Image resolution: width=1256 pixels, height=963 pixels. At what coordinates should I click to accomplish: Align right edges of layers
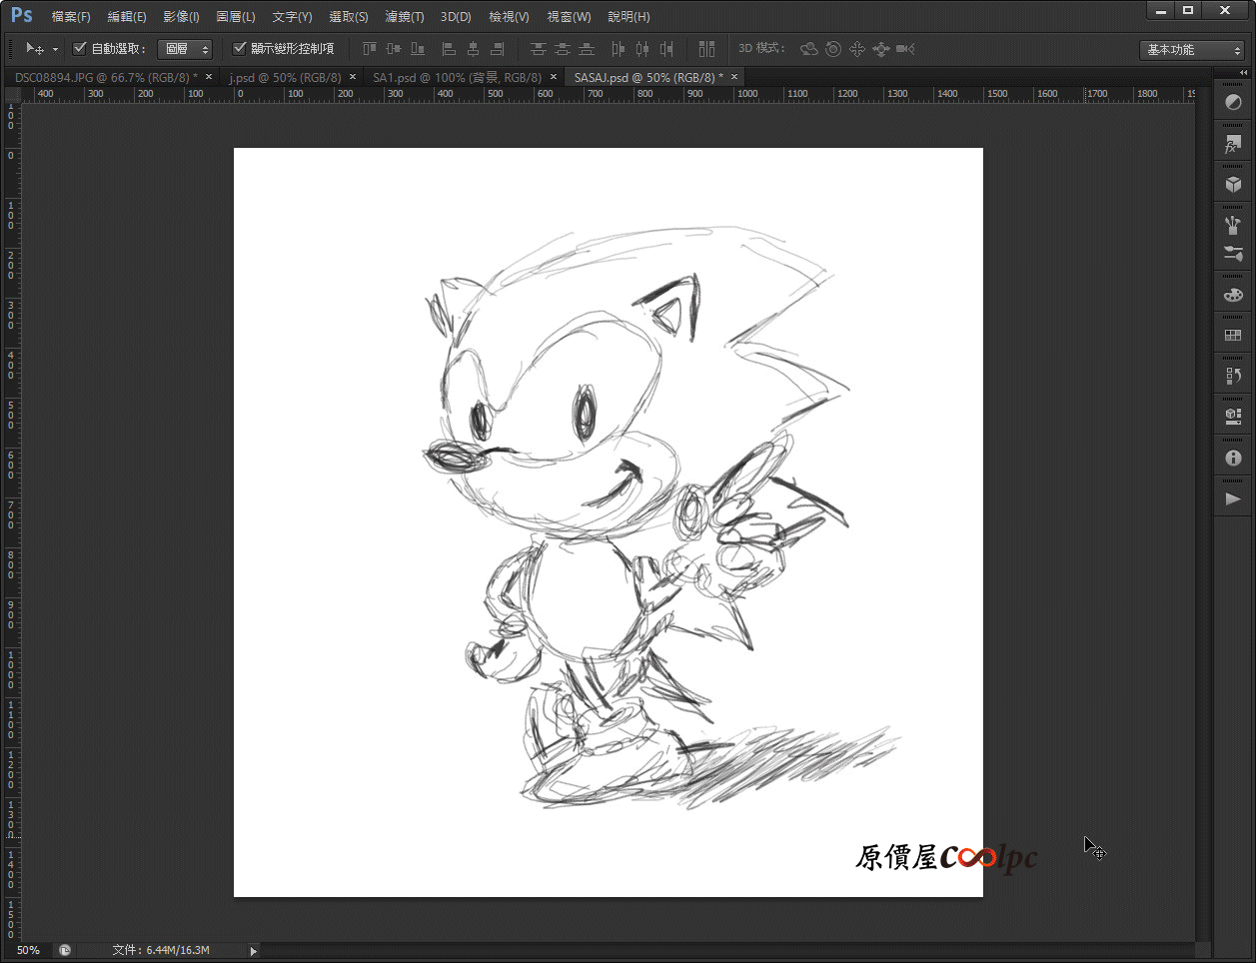point(497,48)
